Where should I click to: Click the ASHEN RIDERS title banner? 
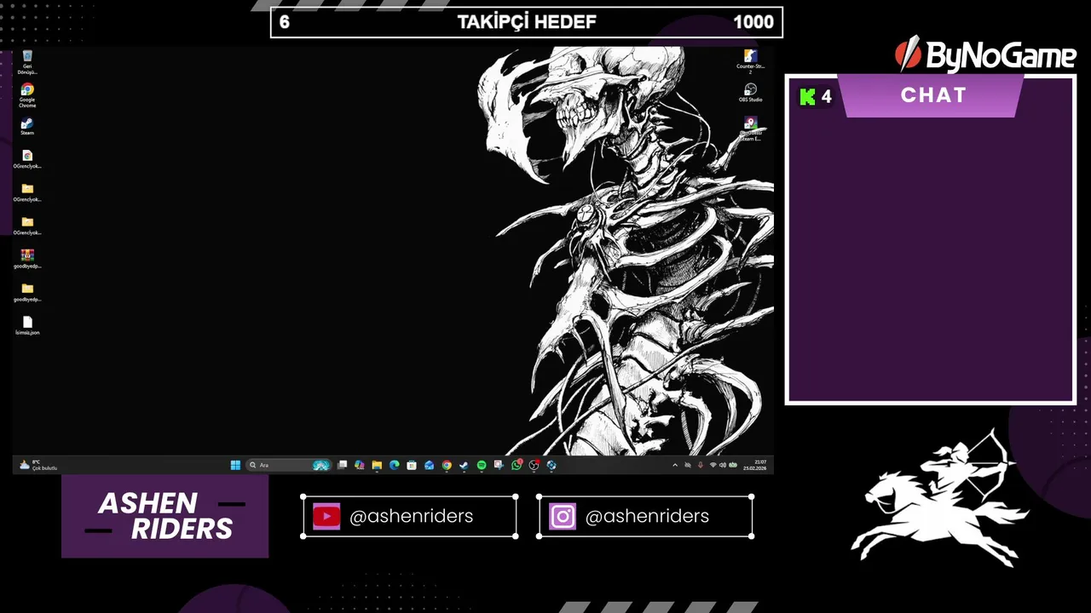(x=165, y=516)
